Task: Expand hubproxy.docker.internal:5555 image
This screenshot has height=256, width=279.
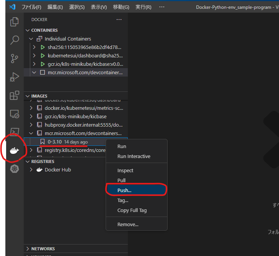Action: pyautogui.click(x=31, y=125)
